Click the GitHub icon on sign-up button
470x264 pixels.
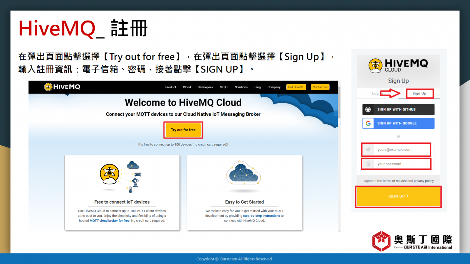pyautogui.click(x=368, y=109)
